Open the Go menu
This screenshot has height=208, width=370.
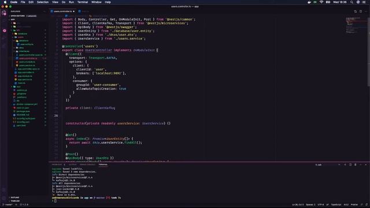64,2
